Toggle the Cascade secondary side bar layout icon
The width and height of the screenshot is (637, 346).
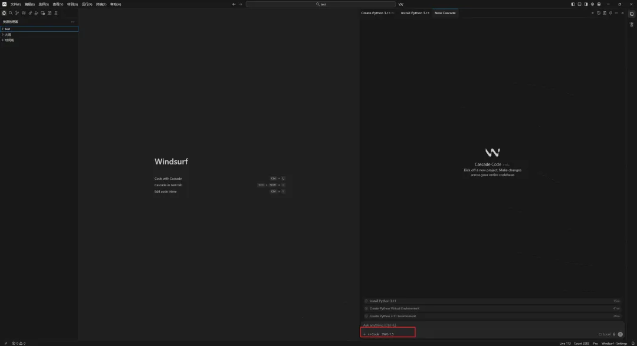pyautogui.click(x=586, y=4)
